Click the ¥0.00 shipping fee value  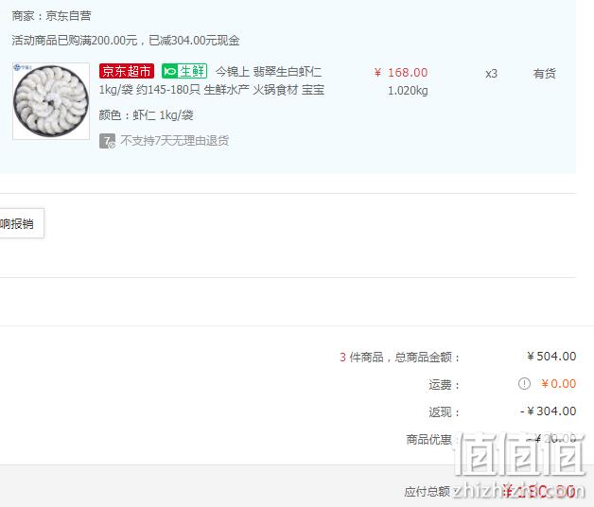558,383
